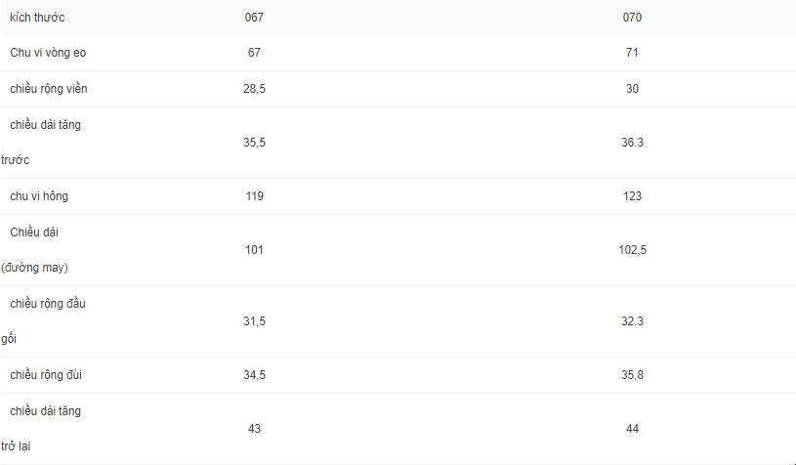796x465 pixels.
Task: Click waist value 71
Action: point(632,53)
